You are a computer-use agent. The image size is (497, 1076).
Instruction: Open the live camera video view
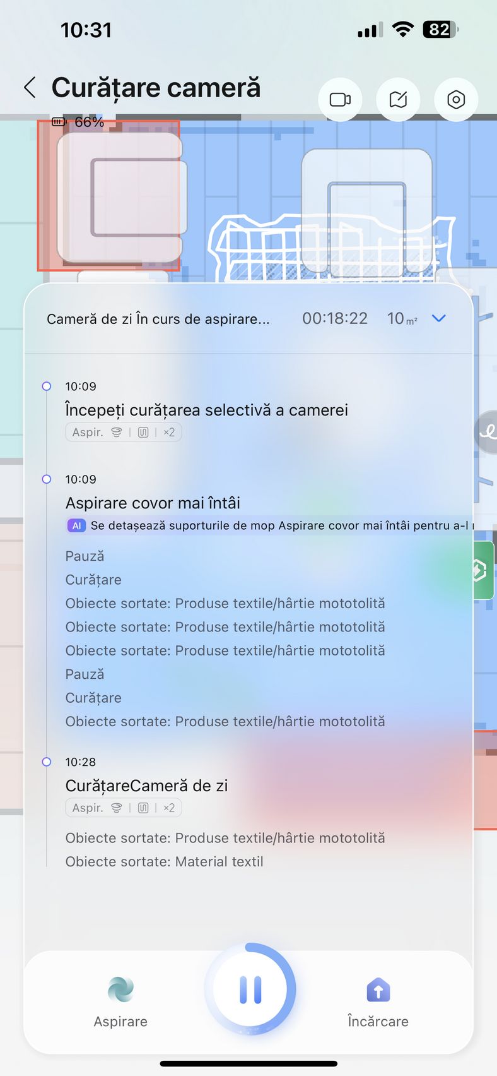tap(340, 100)
